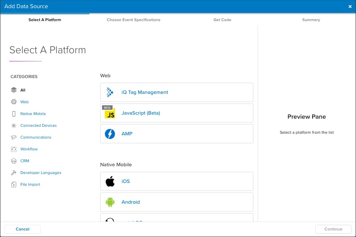Click the Web section heading
This screenshot has width=356, height=237.
tap(105, 76)
